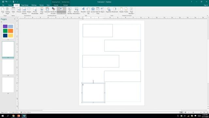
Task: Open the Shapes gallery
Action: (29, 11)
